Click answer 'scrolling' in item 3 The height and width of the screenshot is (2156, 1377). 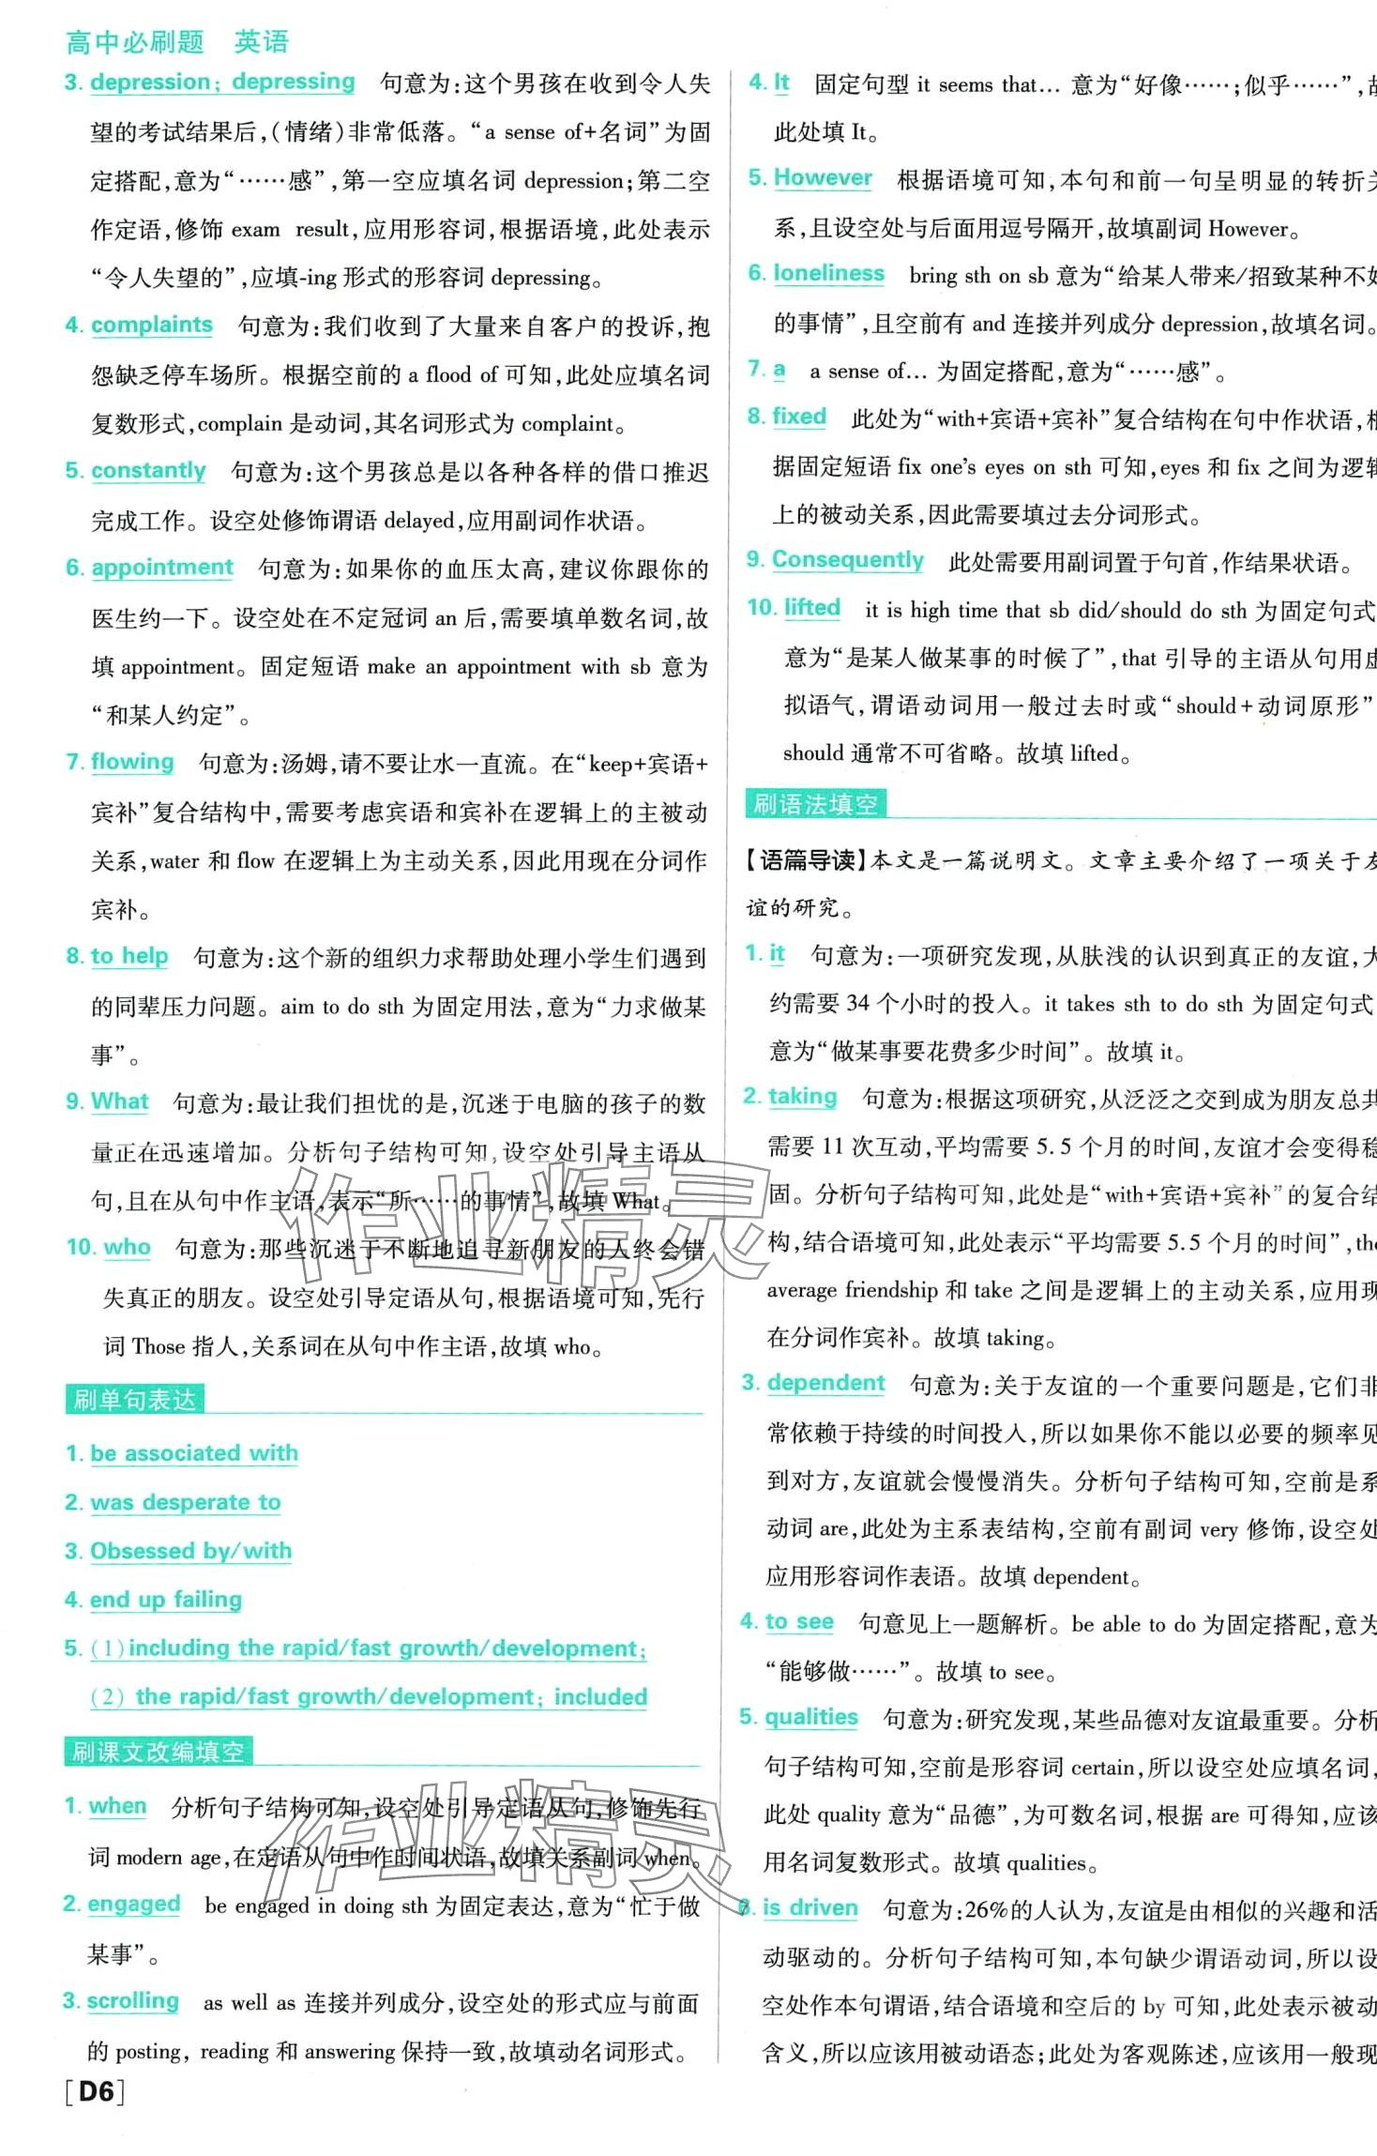pos(133,2000)
